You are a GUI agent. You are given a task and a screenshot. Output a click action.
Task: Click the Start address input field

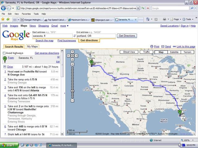tap(52, 36)
